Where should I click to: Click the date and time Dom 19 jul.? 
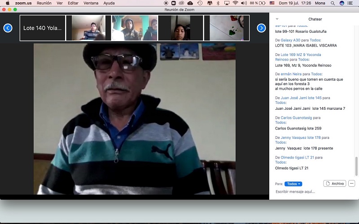(295, 3)
